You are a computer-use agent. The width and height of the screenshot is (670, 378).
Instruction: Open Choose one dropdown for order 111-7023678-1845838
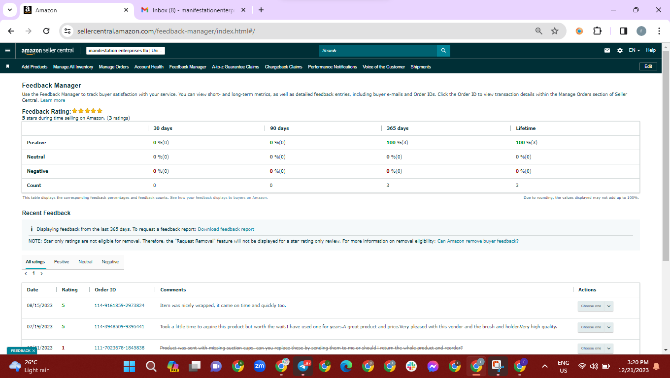pyautogui.click(x=596, y=348)
